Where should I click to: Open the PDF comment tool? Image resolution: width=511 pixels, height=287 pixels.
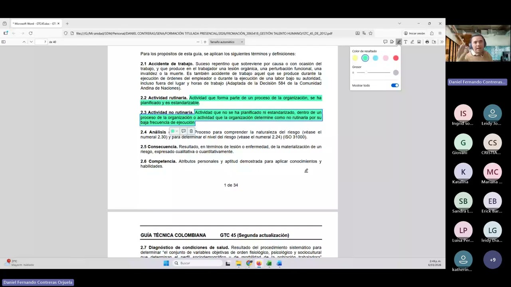[x=385, y=42]
